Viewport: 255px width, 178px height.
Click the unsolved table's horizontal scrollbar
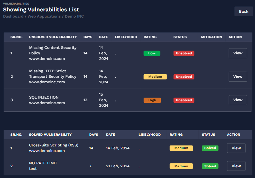[x=127, y=111]
